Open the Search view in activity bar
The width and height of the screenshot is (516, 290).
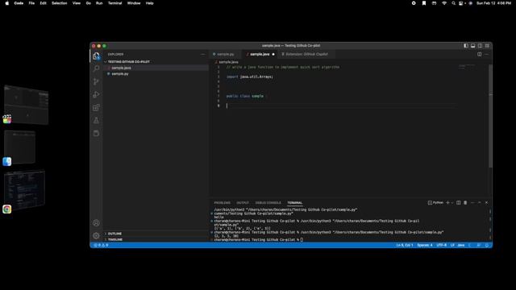point(96,68)
